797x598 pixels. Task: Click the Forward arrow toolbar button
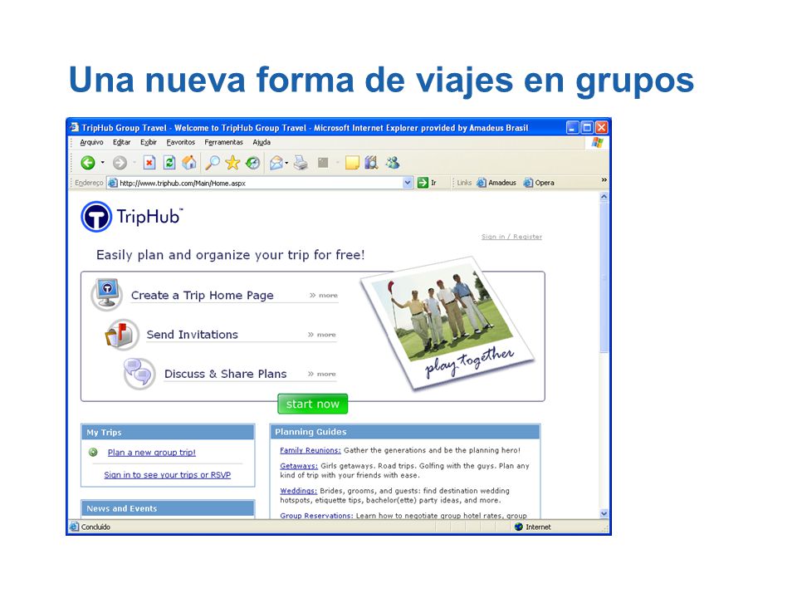120,163
